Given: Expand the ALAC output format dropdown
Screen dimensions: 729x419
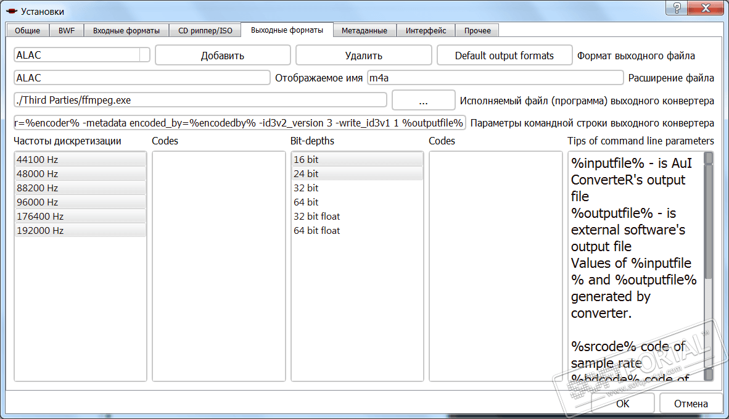Looking at the screenshot, I should point(144,55).
